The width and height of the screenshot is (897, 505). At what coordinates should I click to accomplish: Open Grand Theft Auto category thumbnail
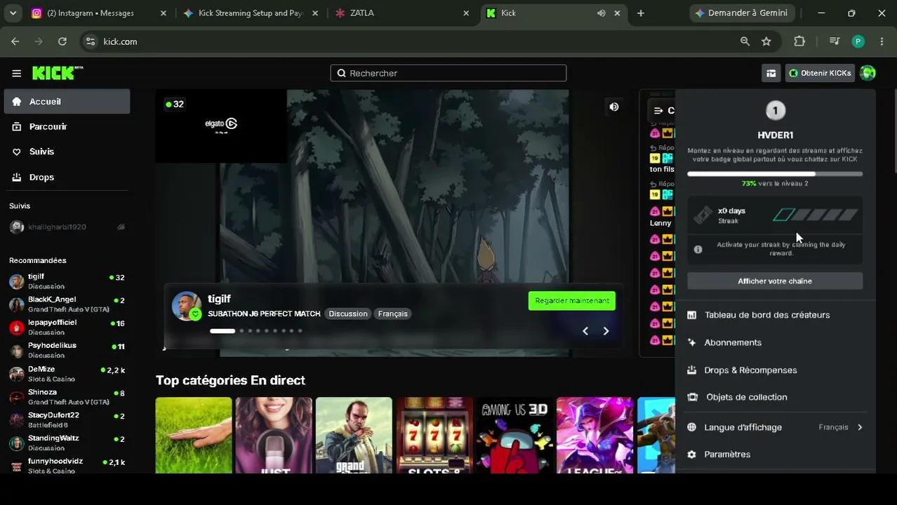pyautogui.click(x=354, y=436)
